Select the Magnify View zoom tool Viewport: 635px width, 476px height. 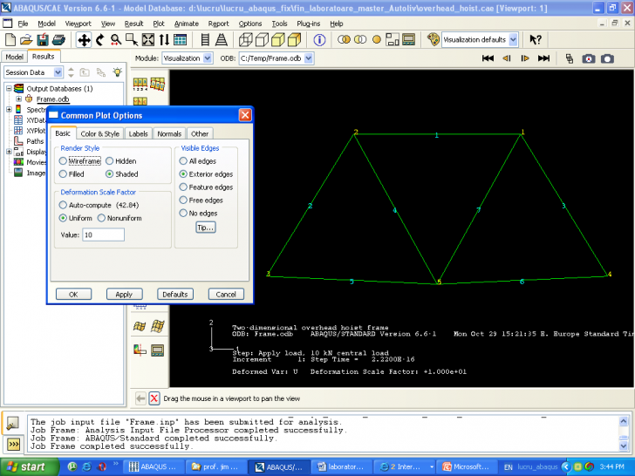tap(115, 40)
